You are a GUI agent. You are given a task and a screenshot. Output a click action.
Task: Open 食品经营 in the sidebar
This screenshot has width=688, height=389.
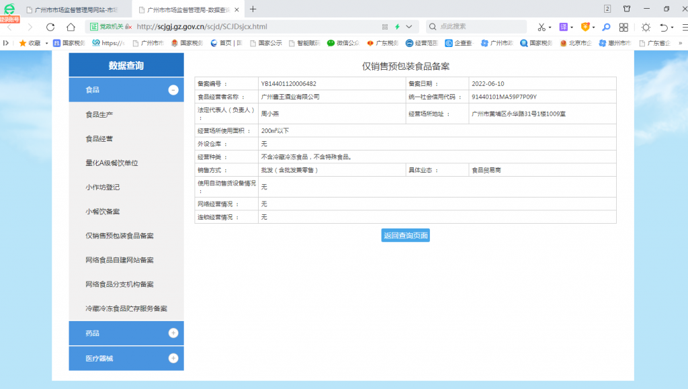(99, 139)
